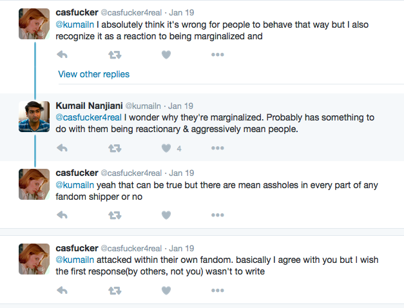
Task: Retweet the 'attacked within their own fandom' tweet
Action: click(115, 291)
